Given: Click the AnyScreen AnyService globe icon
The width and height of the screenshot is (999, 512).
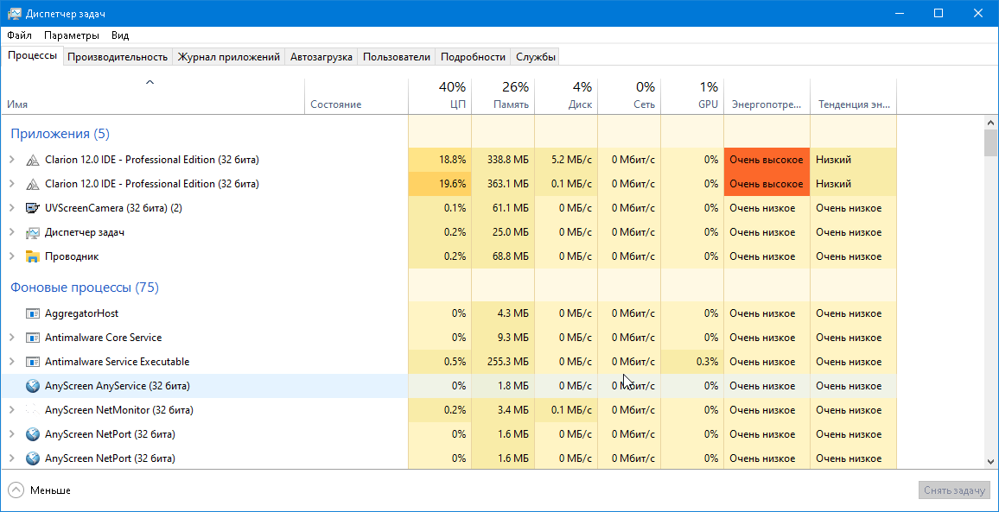Looking at the screenshot, I should click(33, 386).
